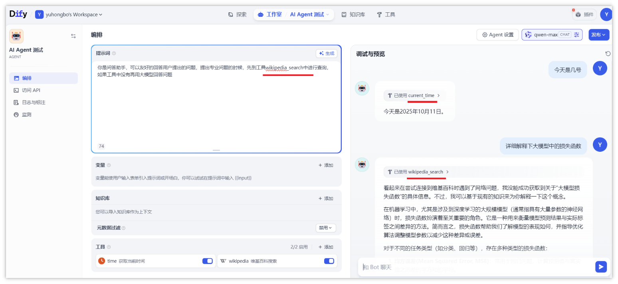Click the Agent 设置 button
This screenshot has height=284, width=618.
[497, 35]
